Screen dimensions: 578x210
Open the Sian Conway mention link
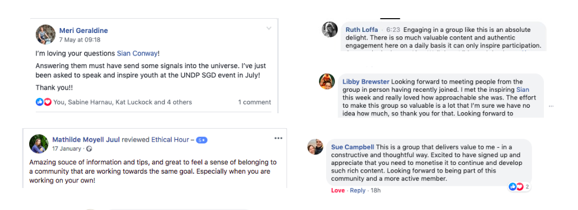[x=137, y=53]
